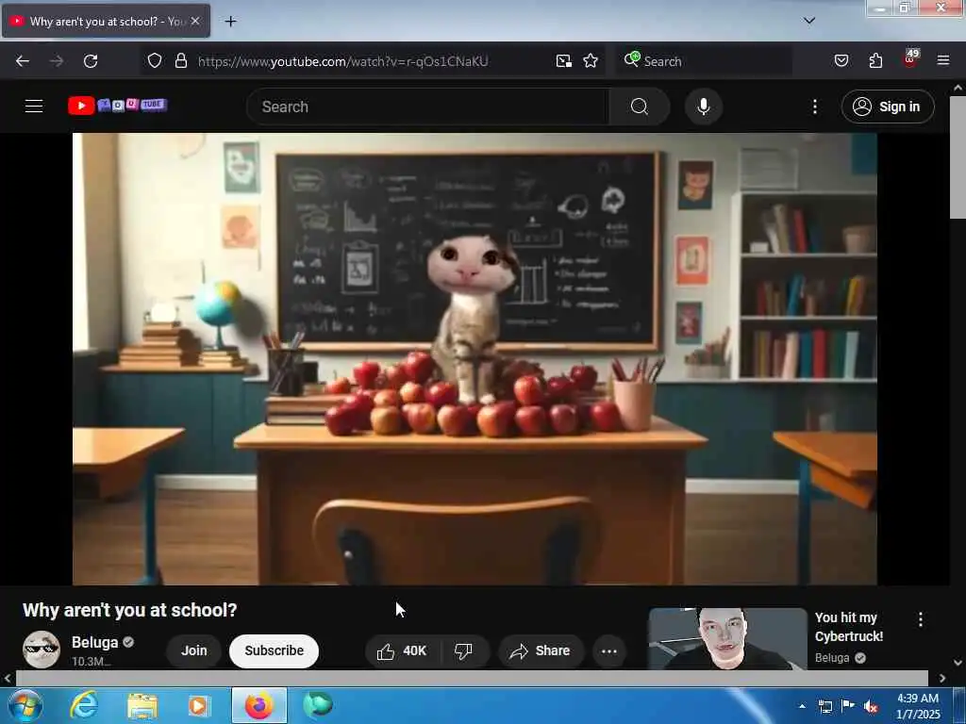
Task: Click the video title 'Why aren't you at school?'
Action: pyautogui.click(x=130, y=610)
